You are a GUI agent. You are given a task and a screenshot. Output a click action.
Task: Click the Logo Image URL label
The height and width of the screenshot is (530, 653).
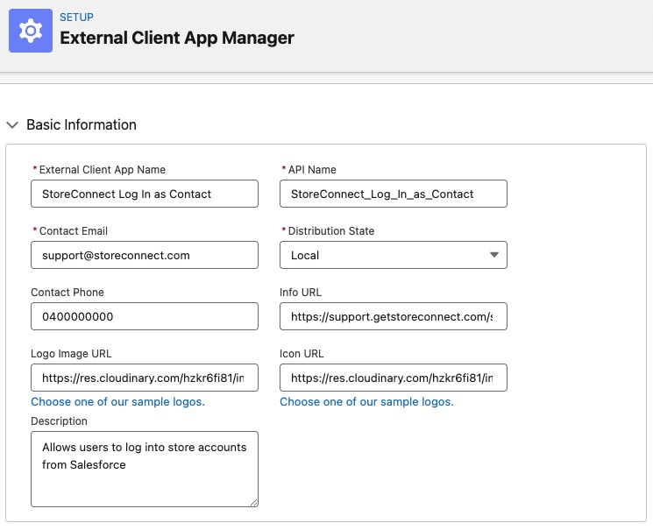tap(71, 354)
